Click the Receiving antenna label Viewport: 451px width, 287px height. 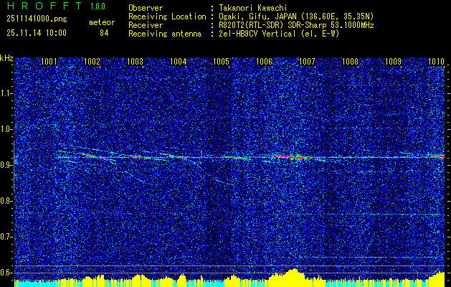pos(165,34)
